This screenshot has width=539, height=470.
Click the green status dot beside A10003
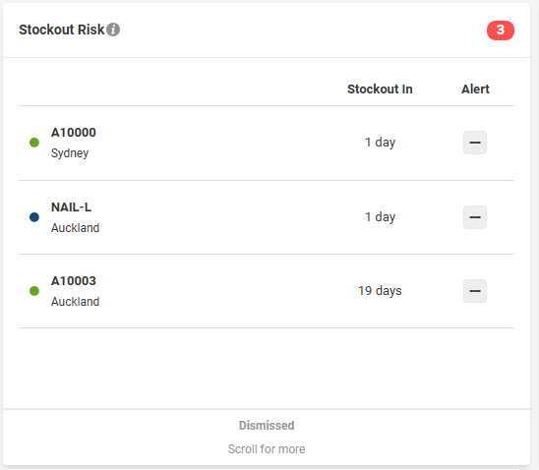click(34, 291)
